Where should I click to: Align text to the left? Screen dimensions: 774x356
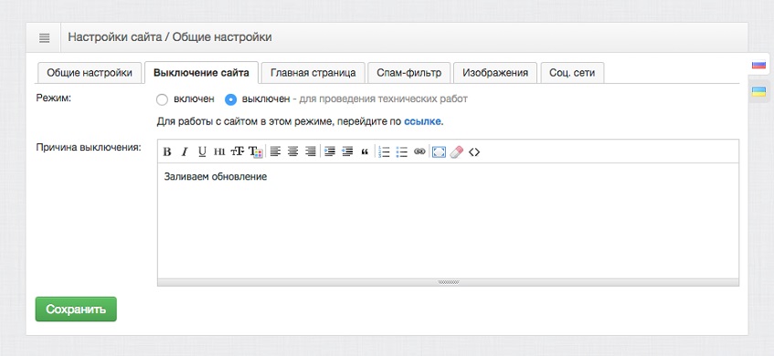pyautogui.click(x=275, y=152)
